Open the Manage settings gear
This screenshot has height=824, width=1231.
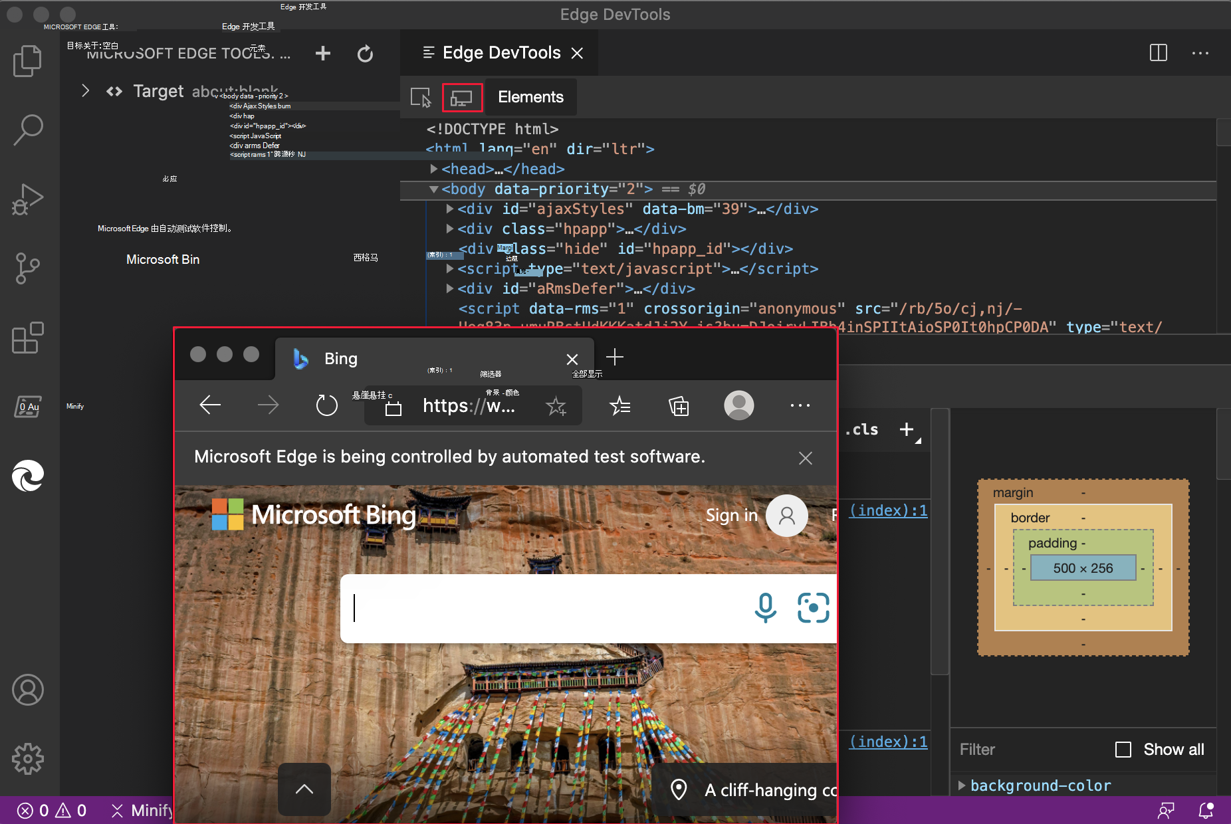[27, 758]
